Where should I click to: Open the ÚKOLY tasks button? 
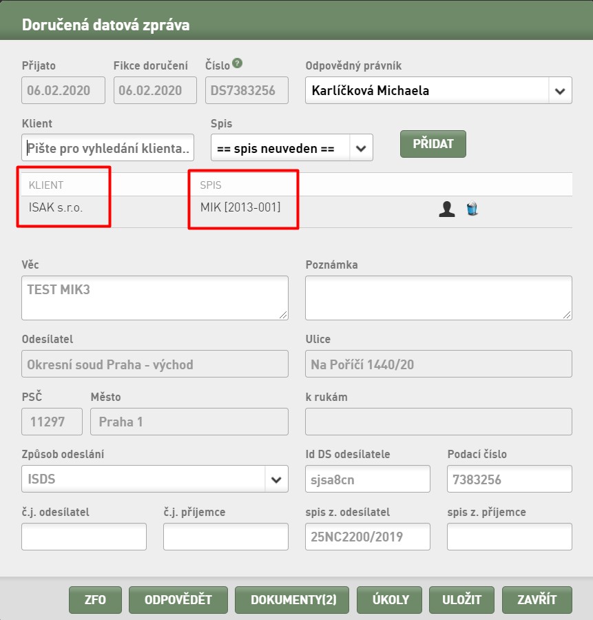389,600
